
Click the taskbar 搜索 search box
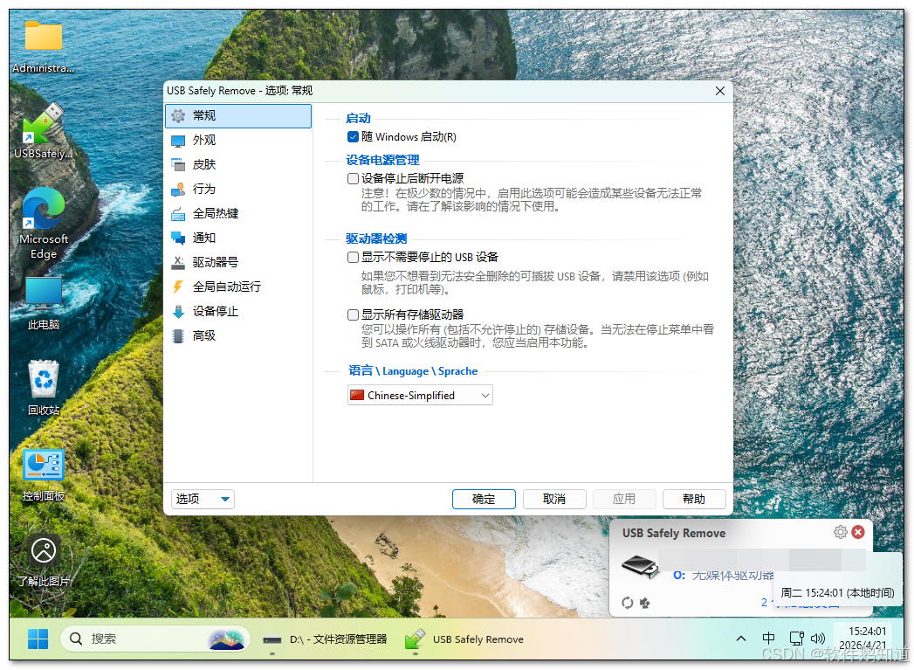[155, 639]
